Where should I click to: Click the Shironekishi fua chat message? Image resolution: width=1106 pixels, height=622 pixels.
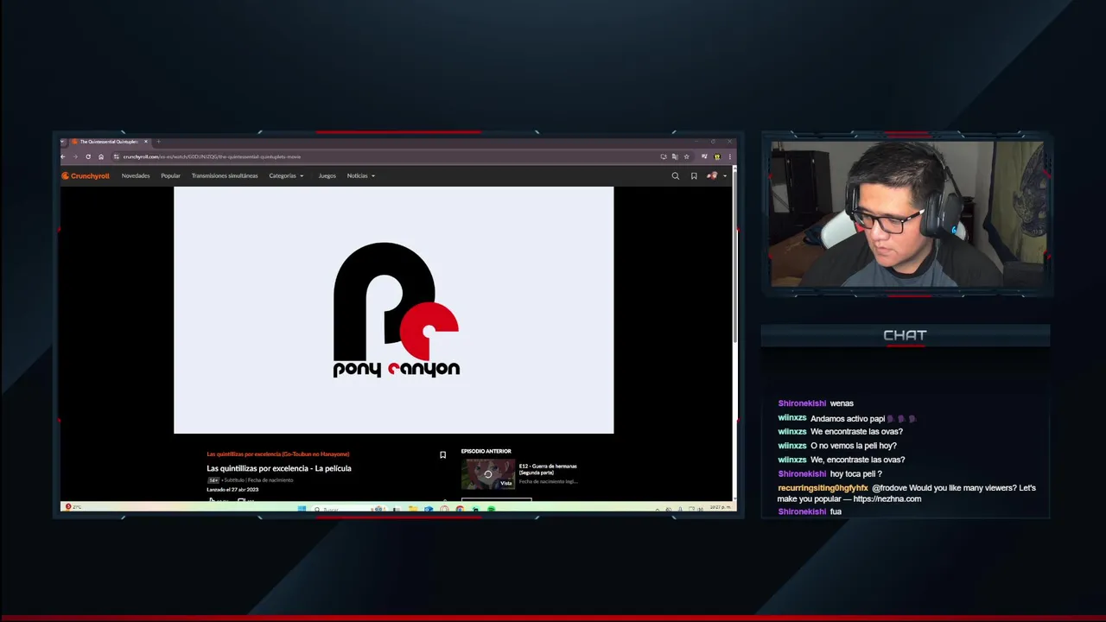pyautogui.click(x=810, y=511)
